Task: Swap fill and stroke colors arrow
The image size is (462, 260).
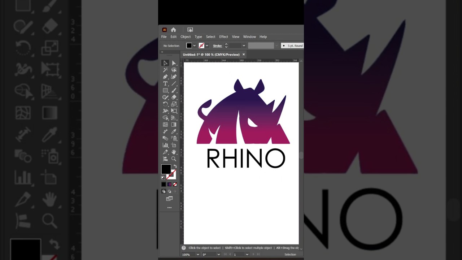Action: click(x=175, y=166)
